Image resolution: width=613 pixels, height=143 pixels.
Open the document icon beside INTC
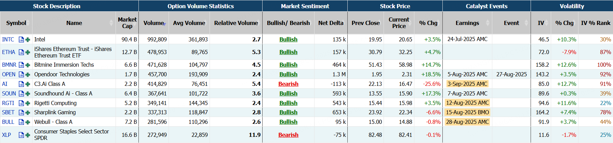[x=21, y=40]
